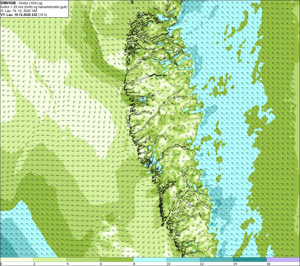Click the scale label '8'

[134, 264]
